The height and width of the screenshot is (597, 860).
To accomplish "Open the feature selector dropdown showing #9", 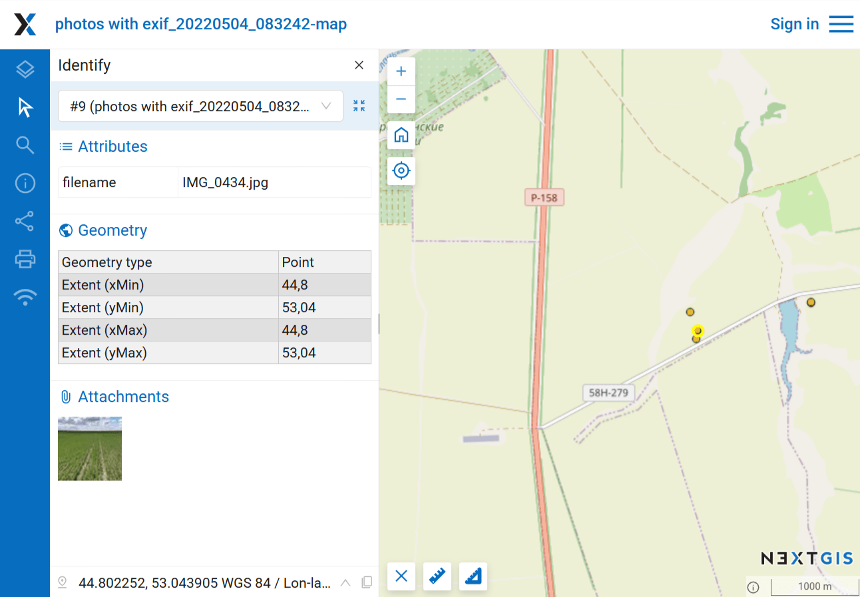I will click(x=200, y=106).
